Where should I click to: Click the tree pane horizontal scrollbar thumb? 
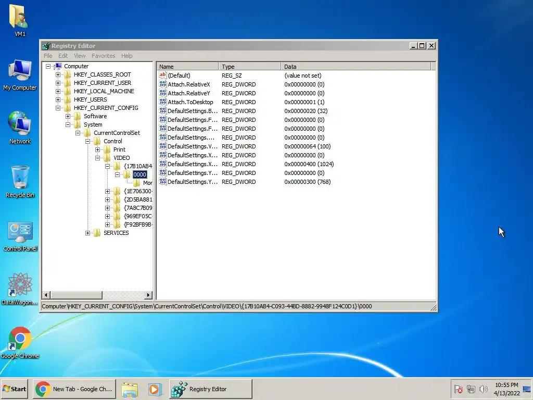click(x=77, y=295)
